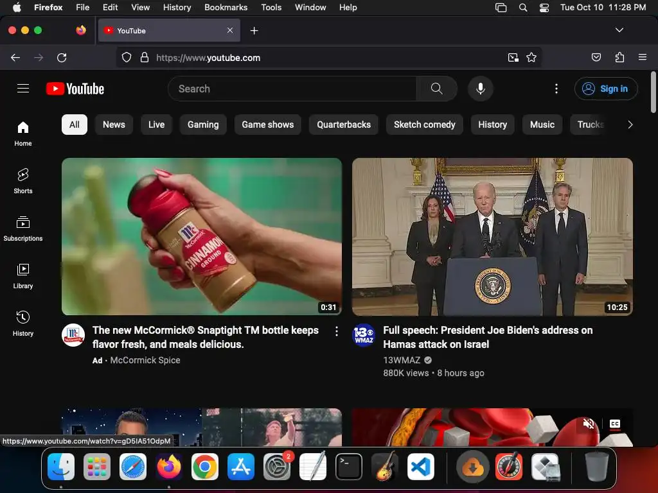Open Visual Studio Code from Dock

421,467
